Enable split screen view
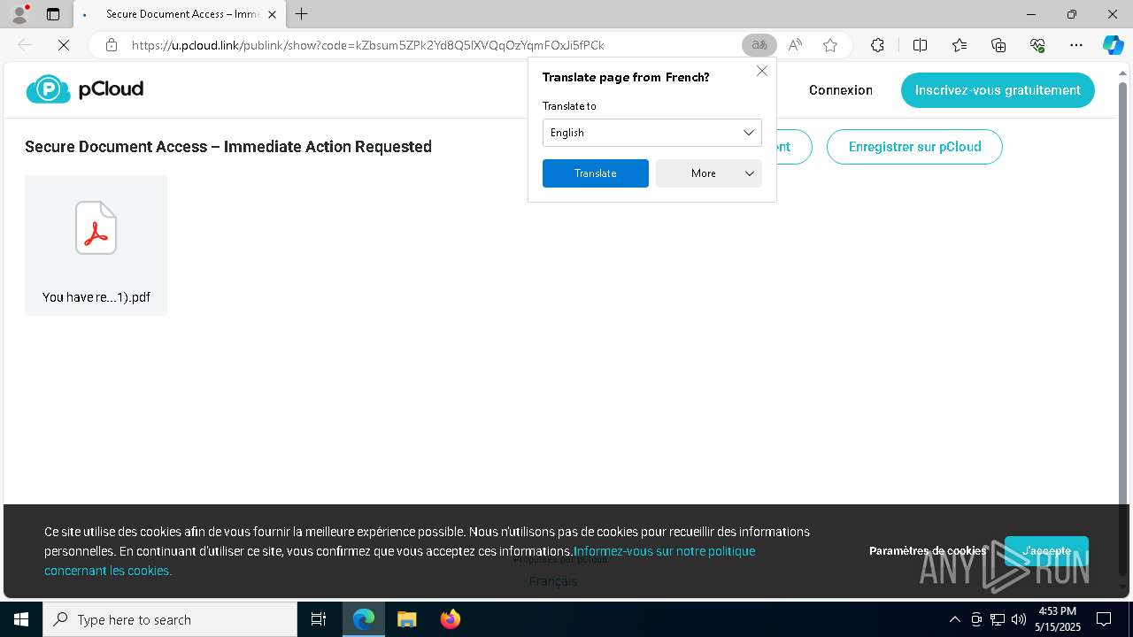 tap(920, 45)
